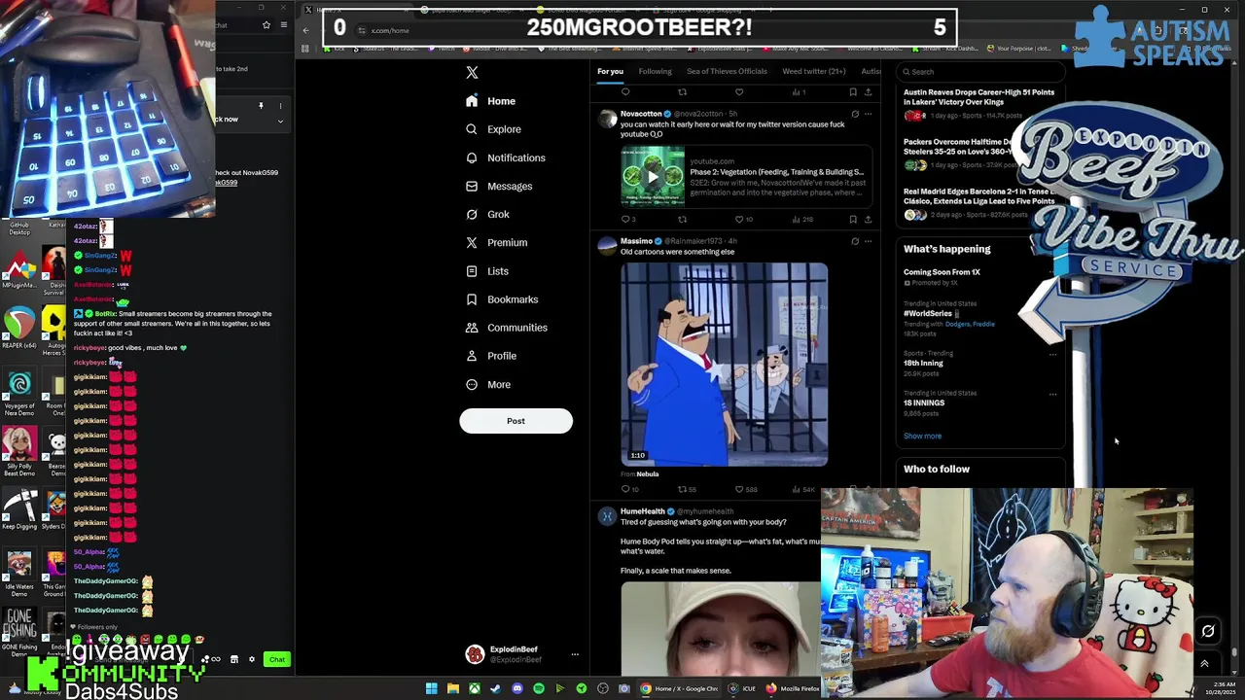Image resolution: width=1245 pixels, height=700 pixels.
Task: Click Show more under What's happening
Action: coord(922,436)
